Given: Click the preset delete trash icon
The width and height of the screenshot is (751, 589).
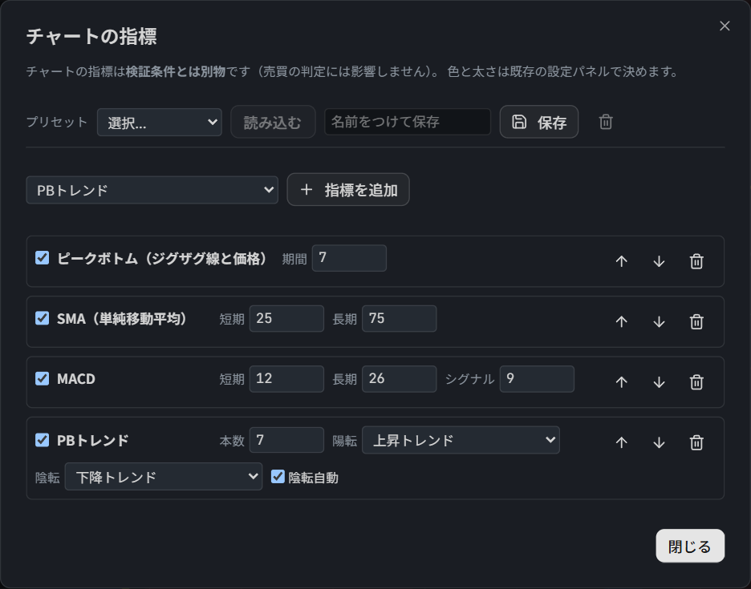Looking at the screenshot, I should tap(606, 122).
